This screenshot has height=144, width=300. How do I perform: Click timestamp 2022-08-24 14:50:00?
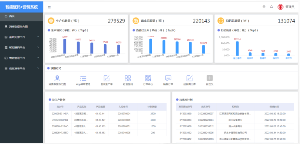click(275, 133)
